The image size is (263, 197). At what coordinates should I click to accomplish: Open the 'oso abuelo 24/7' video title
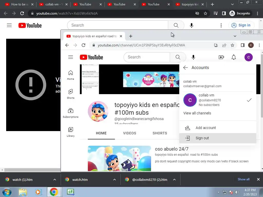(172, 149)
